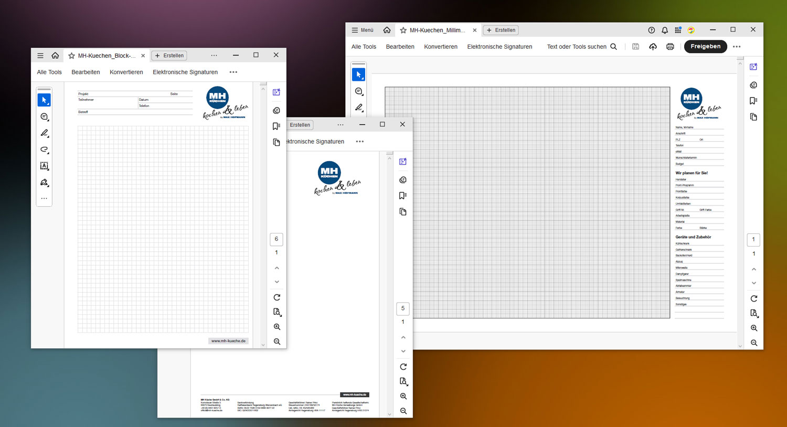The image size is (787, 427).
Task: Open Konvertieren in the Millimeter window
Action: click(441, 47)
